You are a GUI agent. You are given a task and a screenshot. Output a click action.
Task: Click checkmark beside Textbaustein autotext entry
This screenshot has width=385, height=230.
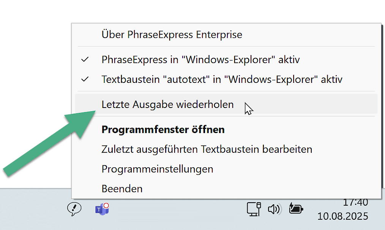pyautogui.click(x=85, y=79)
